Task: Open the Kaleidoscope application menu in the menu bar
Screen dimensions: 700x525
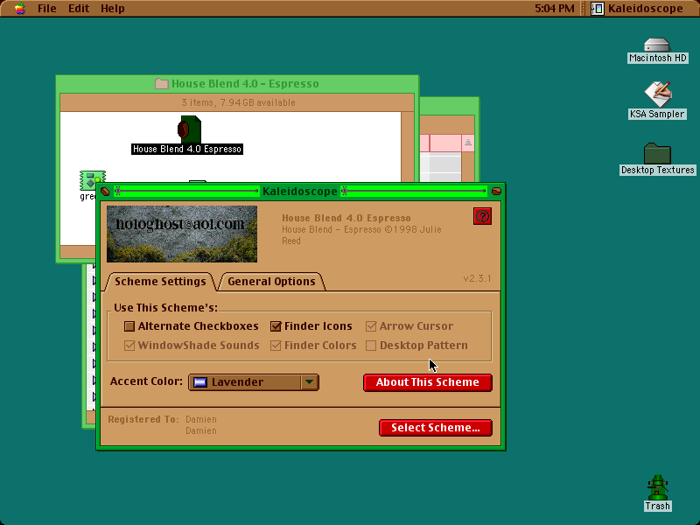Action: coord(637,9)
